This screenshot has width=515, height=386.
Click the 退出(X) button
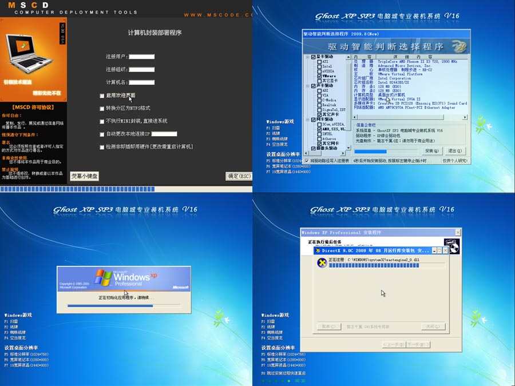coord(455,150)
